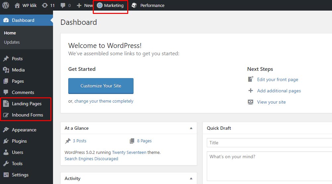The width and height of the screenshot is (332, 184).
Task: Click the edit icon beside Edit your front page
Action: coord(250,79)
